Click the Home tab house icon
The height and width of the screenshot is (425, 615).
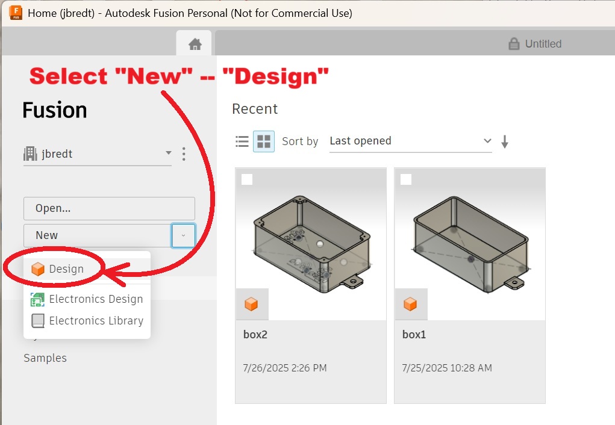[194, 44]
